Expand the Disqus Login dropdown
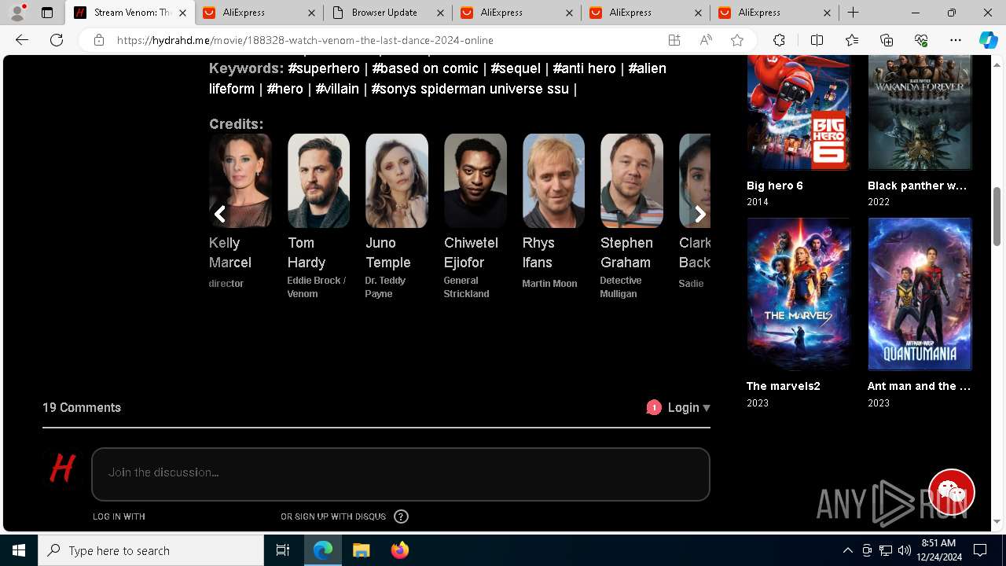 point(688,407)
